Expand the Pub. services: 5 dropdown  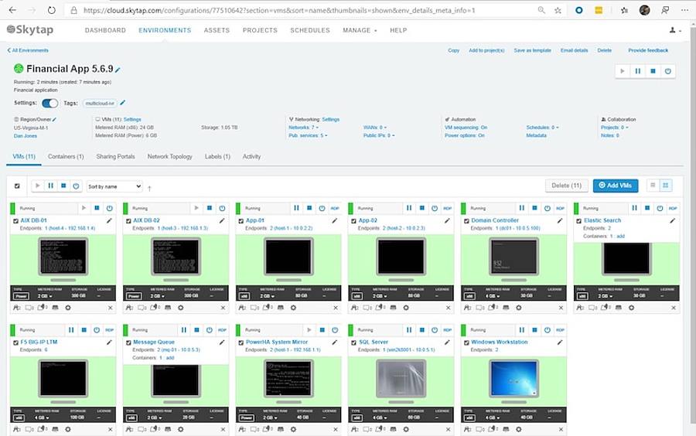[308, 135]
